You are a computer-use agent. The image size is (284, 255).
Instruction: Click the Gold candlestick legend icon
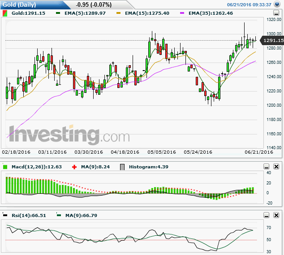click(5, 13)
